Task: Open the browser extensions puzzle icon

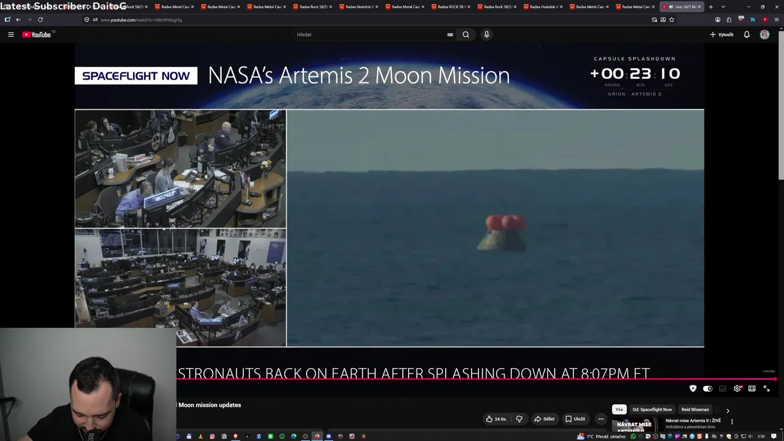Action: pos(729,20)
